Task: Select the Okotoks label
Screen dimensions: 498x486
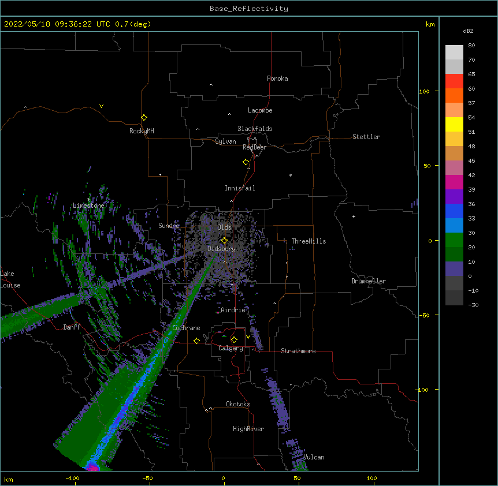Action: click(x=238, y=404)
